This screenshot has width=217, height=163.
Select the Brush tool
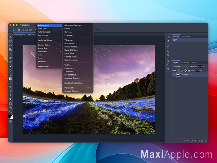tap(11, 66)
